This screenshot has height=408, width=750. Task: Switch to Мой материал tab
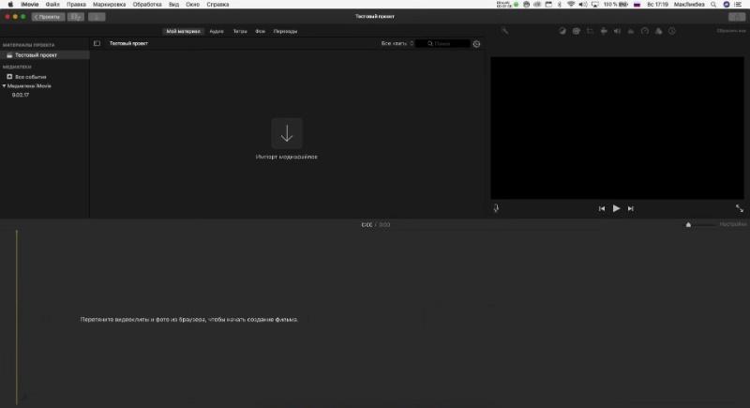pos(183,31)
